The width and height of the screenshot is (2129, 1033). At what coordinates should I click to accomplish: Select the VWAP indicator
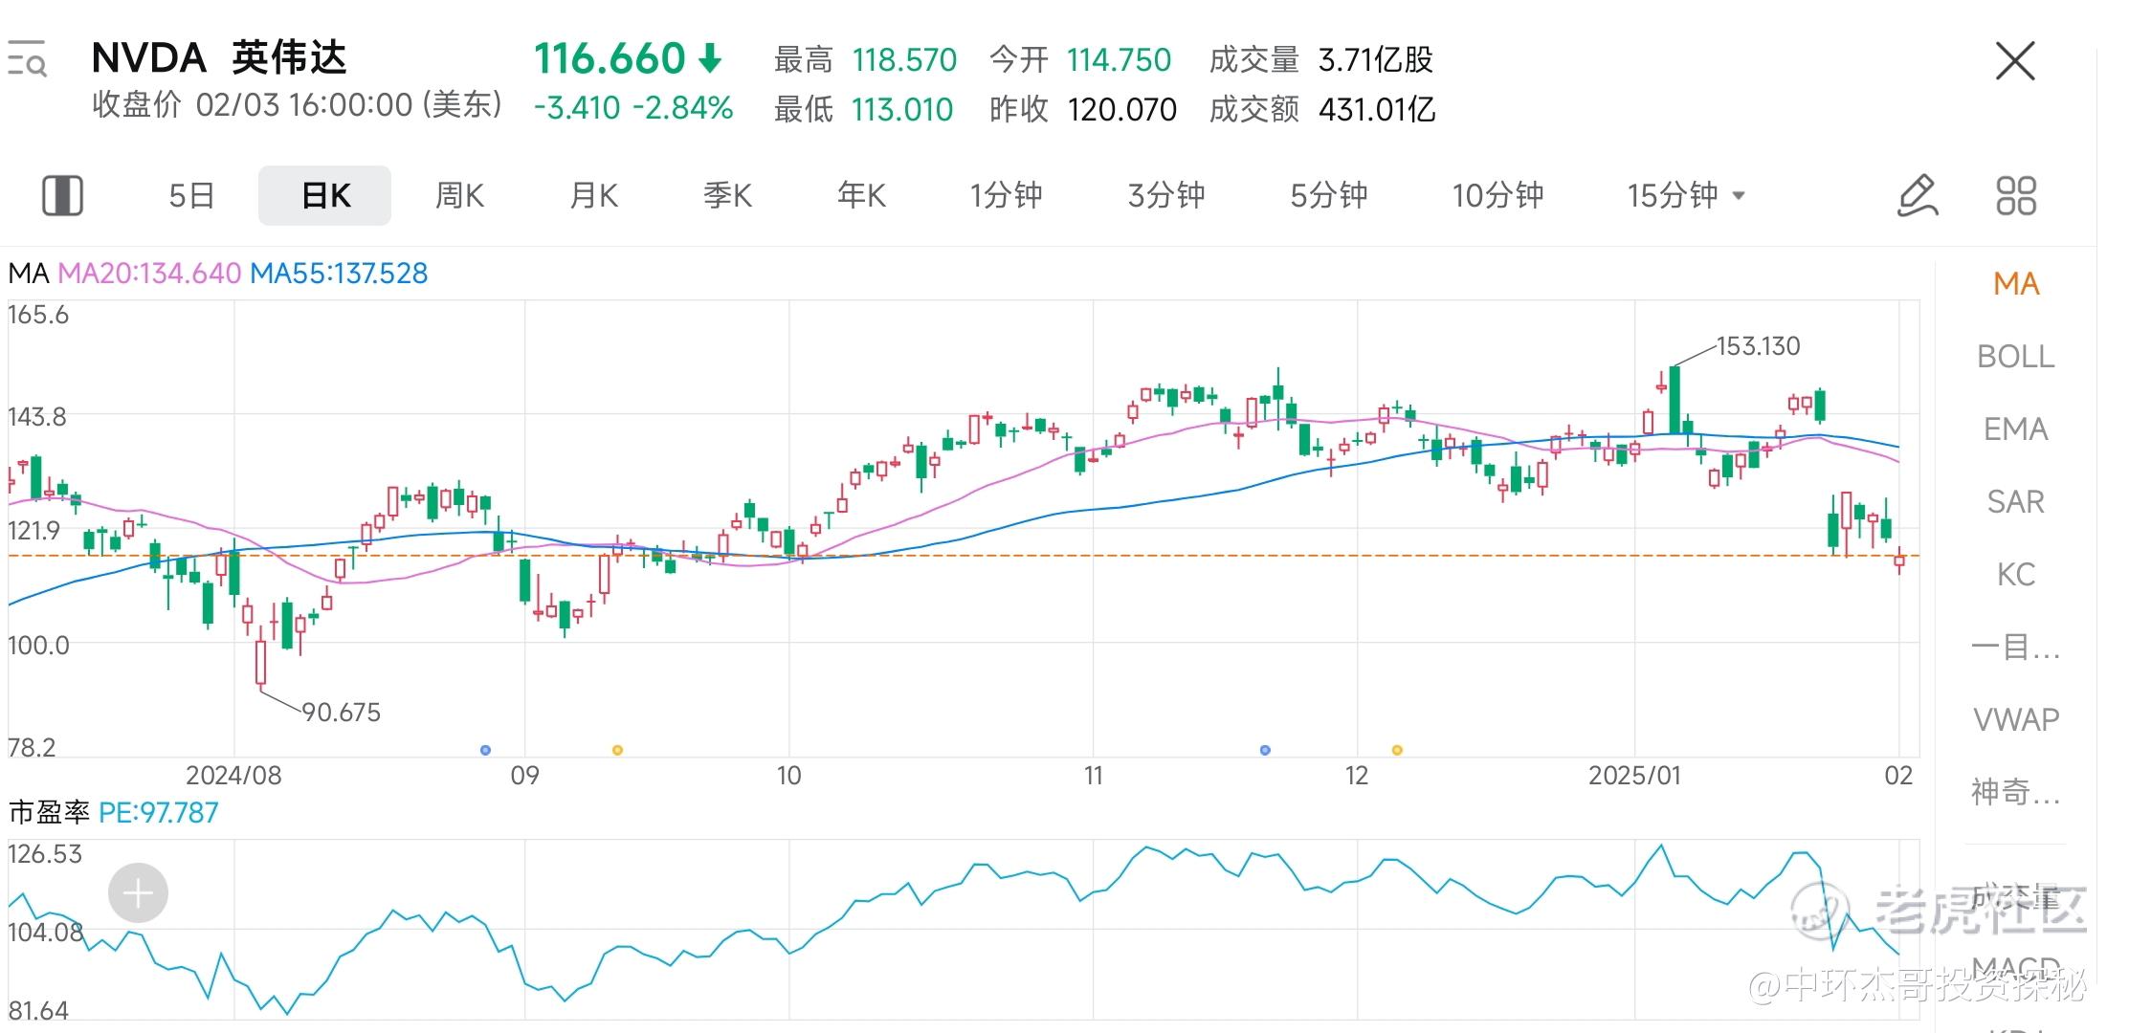pyautogui.click(x=2016, y=719)
